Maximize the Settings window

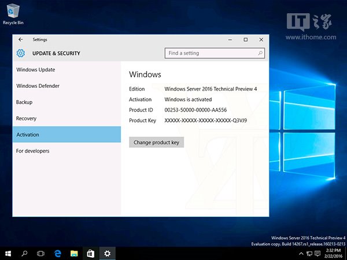[x=246, y=40]
